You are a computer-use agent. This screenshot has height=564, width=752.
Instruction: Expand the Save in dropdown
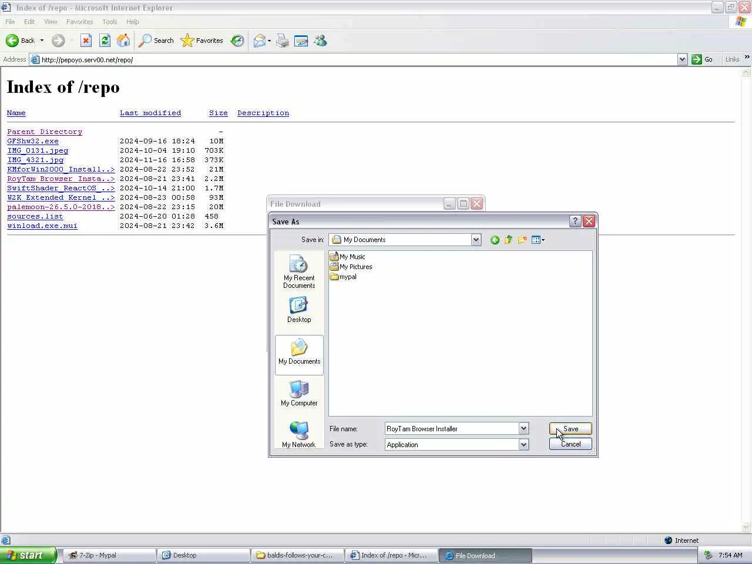pyautogui.click(x=476, y=240)
